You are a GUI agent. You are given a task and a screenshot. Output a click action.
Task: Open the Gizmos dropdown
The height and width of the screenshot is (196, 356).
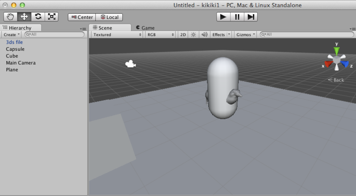245,35
